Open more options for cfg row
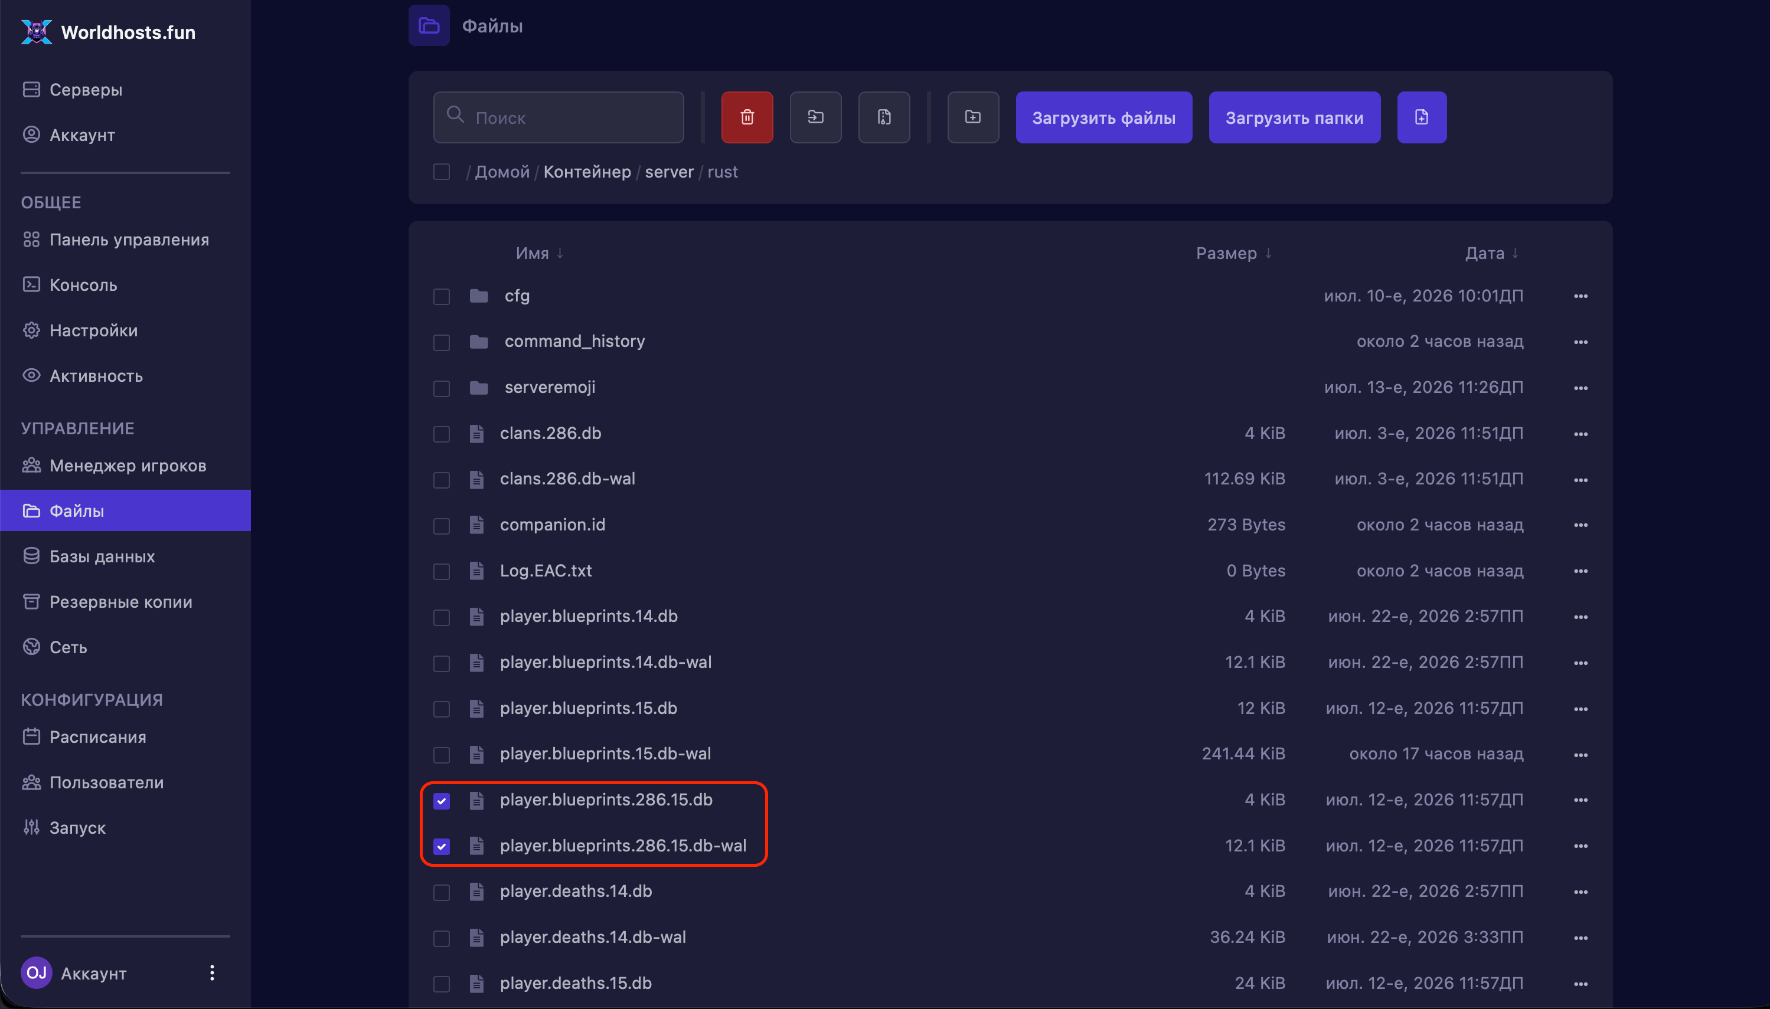This screenshot has height=1009, width=1770. [1580, 296]
